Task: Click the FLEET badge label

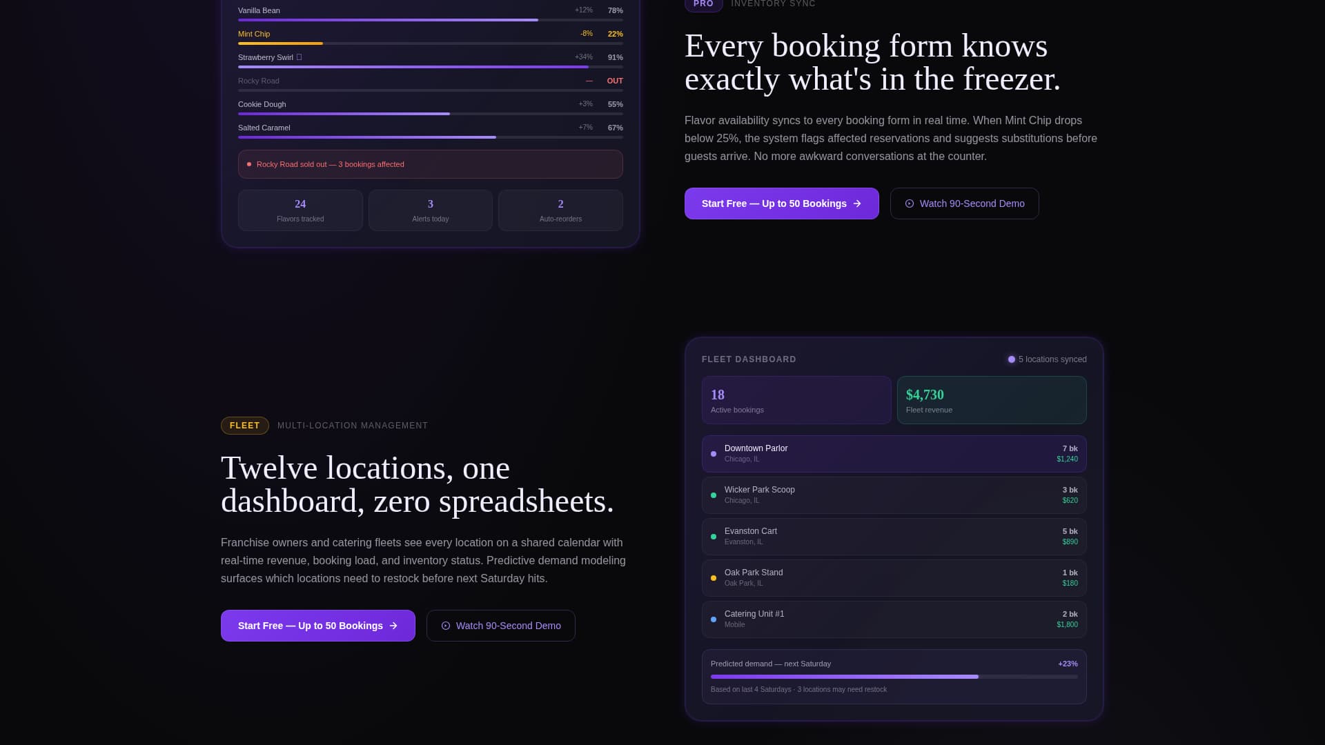Action: click(x=244, y=425)
